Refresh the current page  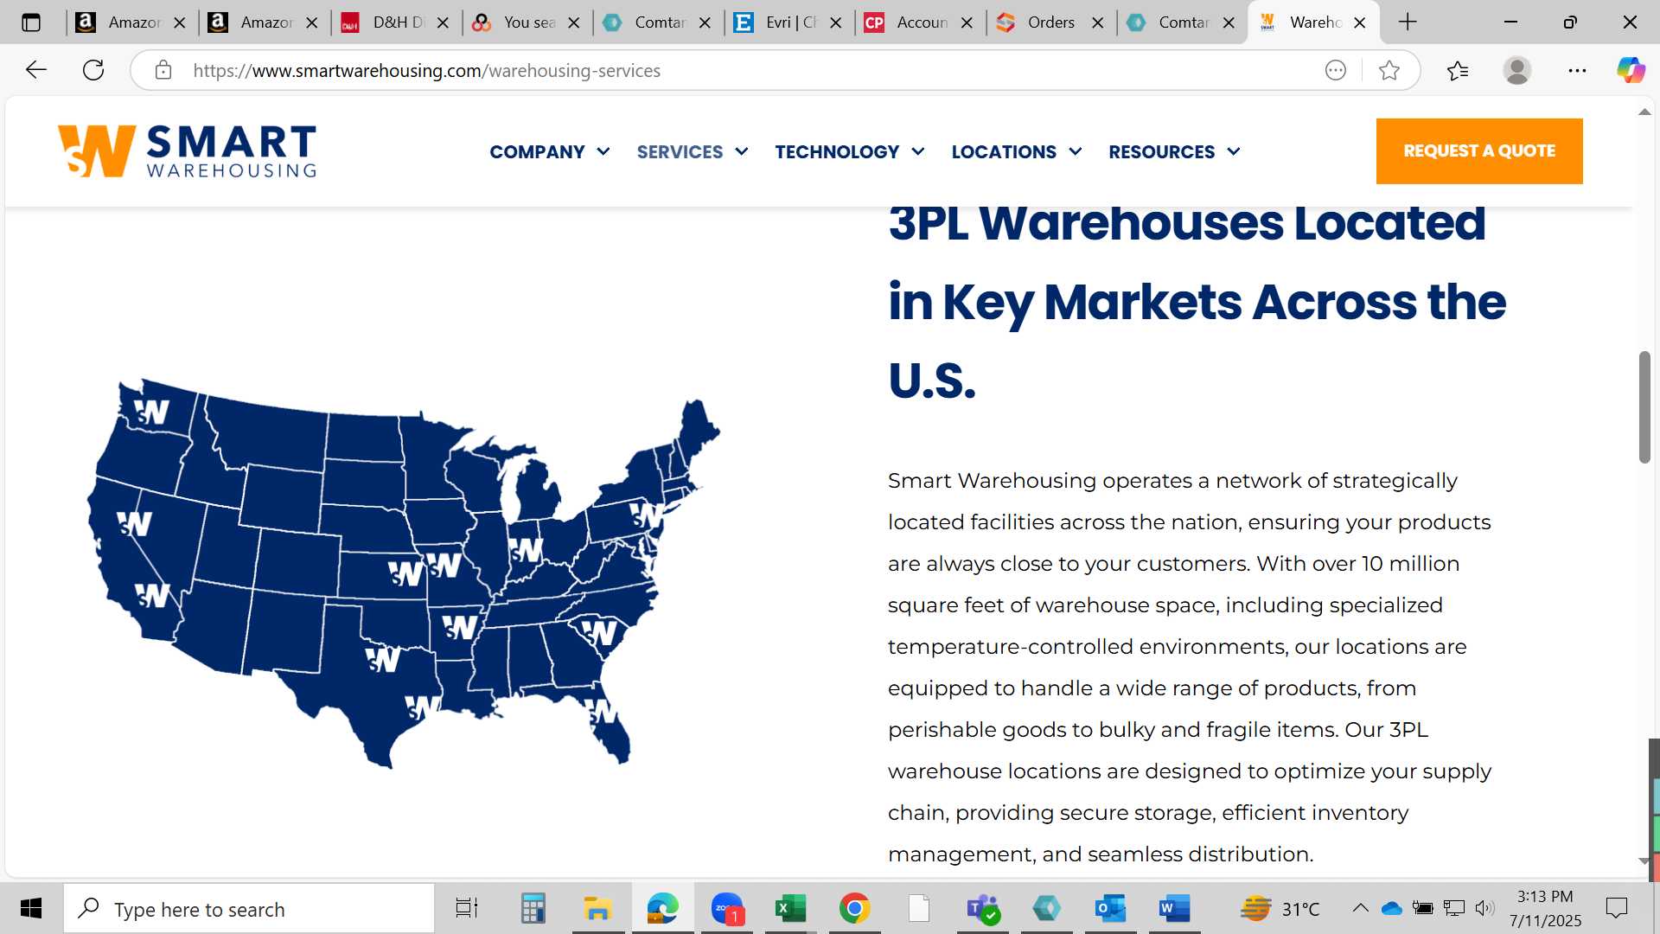pyautogui.click(x=93, y=70)
